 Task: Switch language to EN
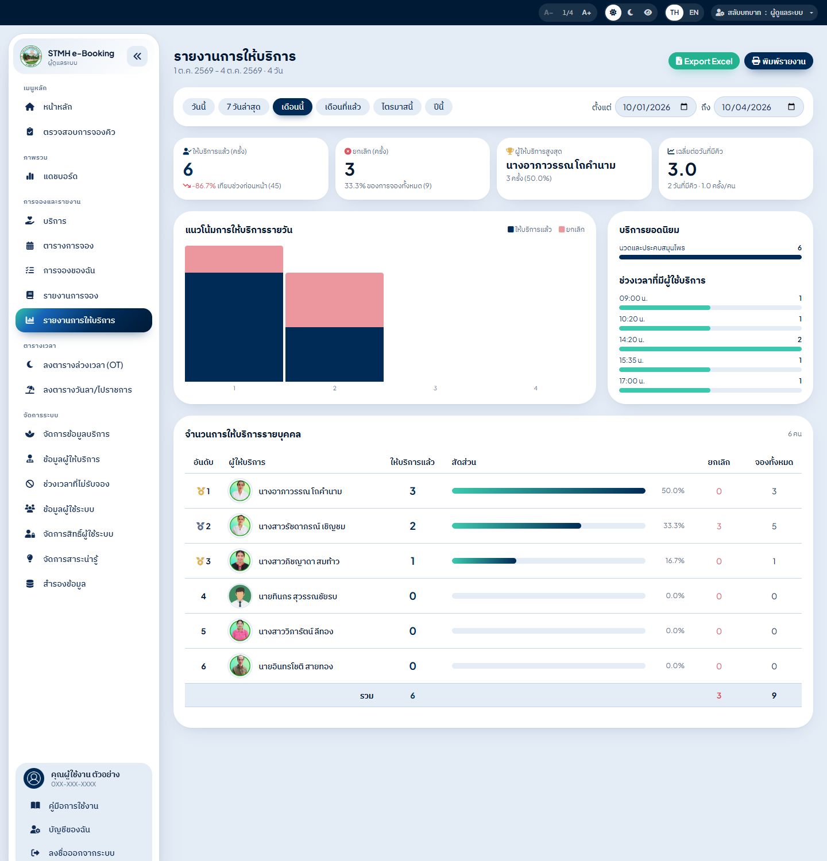tap(694, 13)
